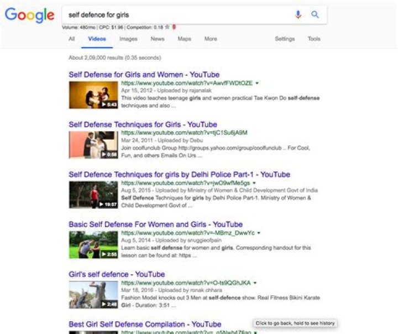Play the Delhi Police video thumbnail
The image size is (398, 334).
[x=93, y=194]
